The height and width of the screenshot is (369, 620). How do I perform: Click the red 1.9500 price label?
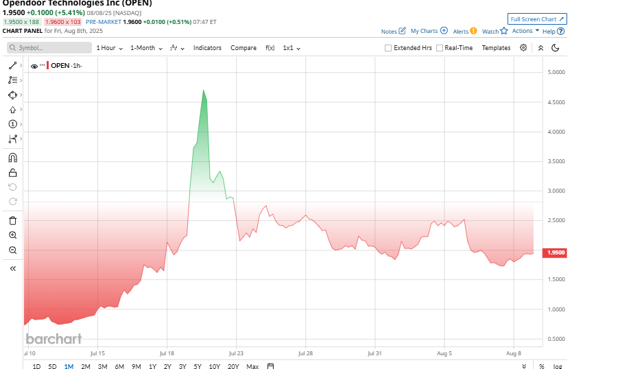pos(555,252)
